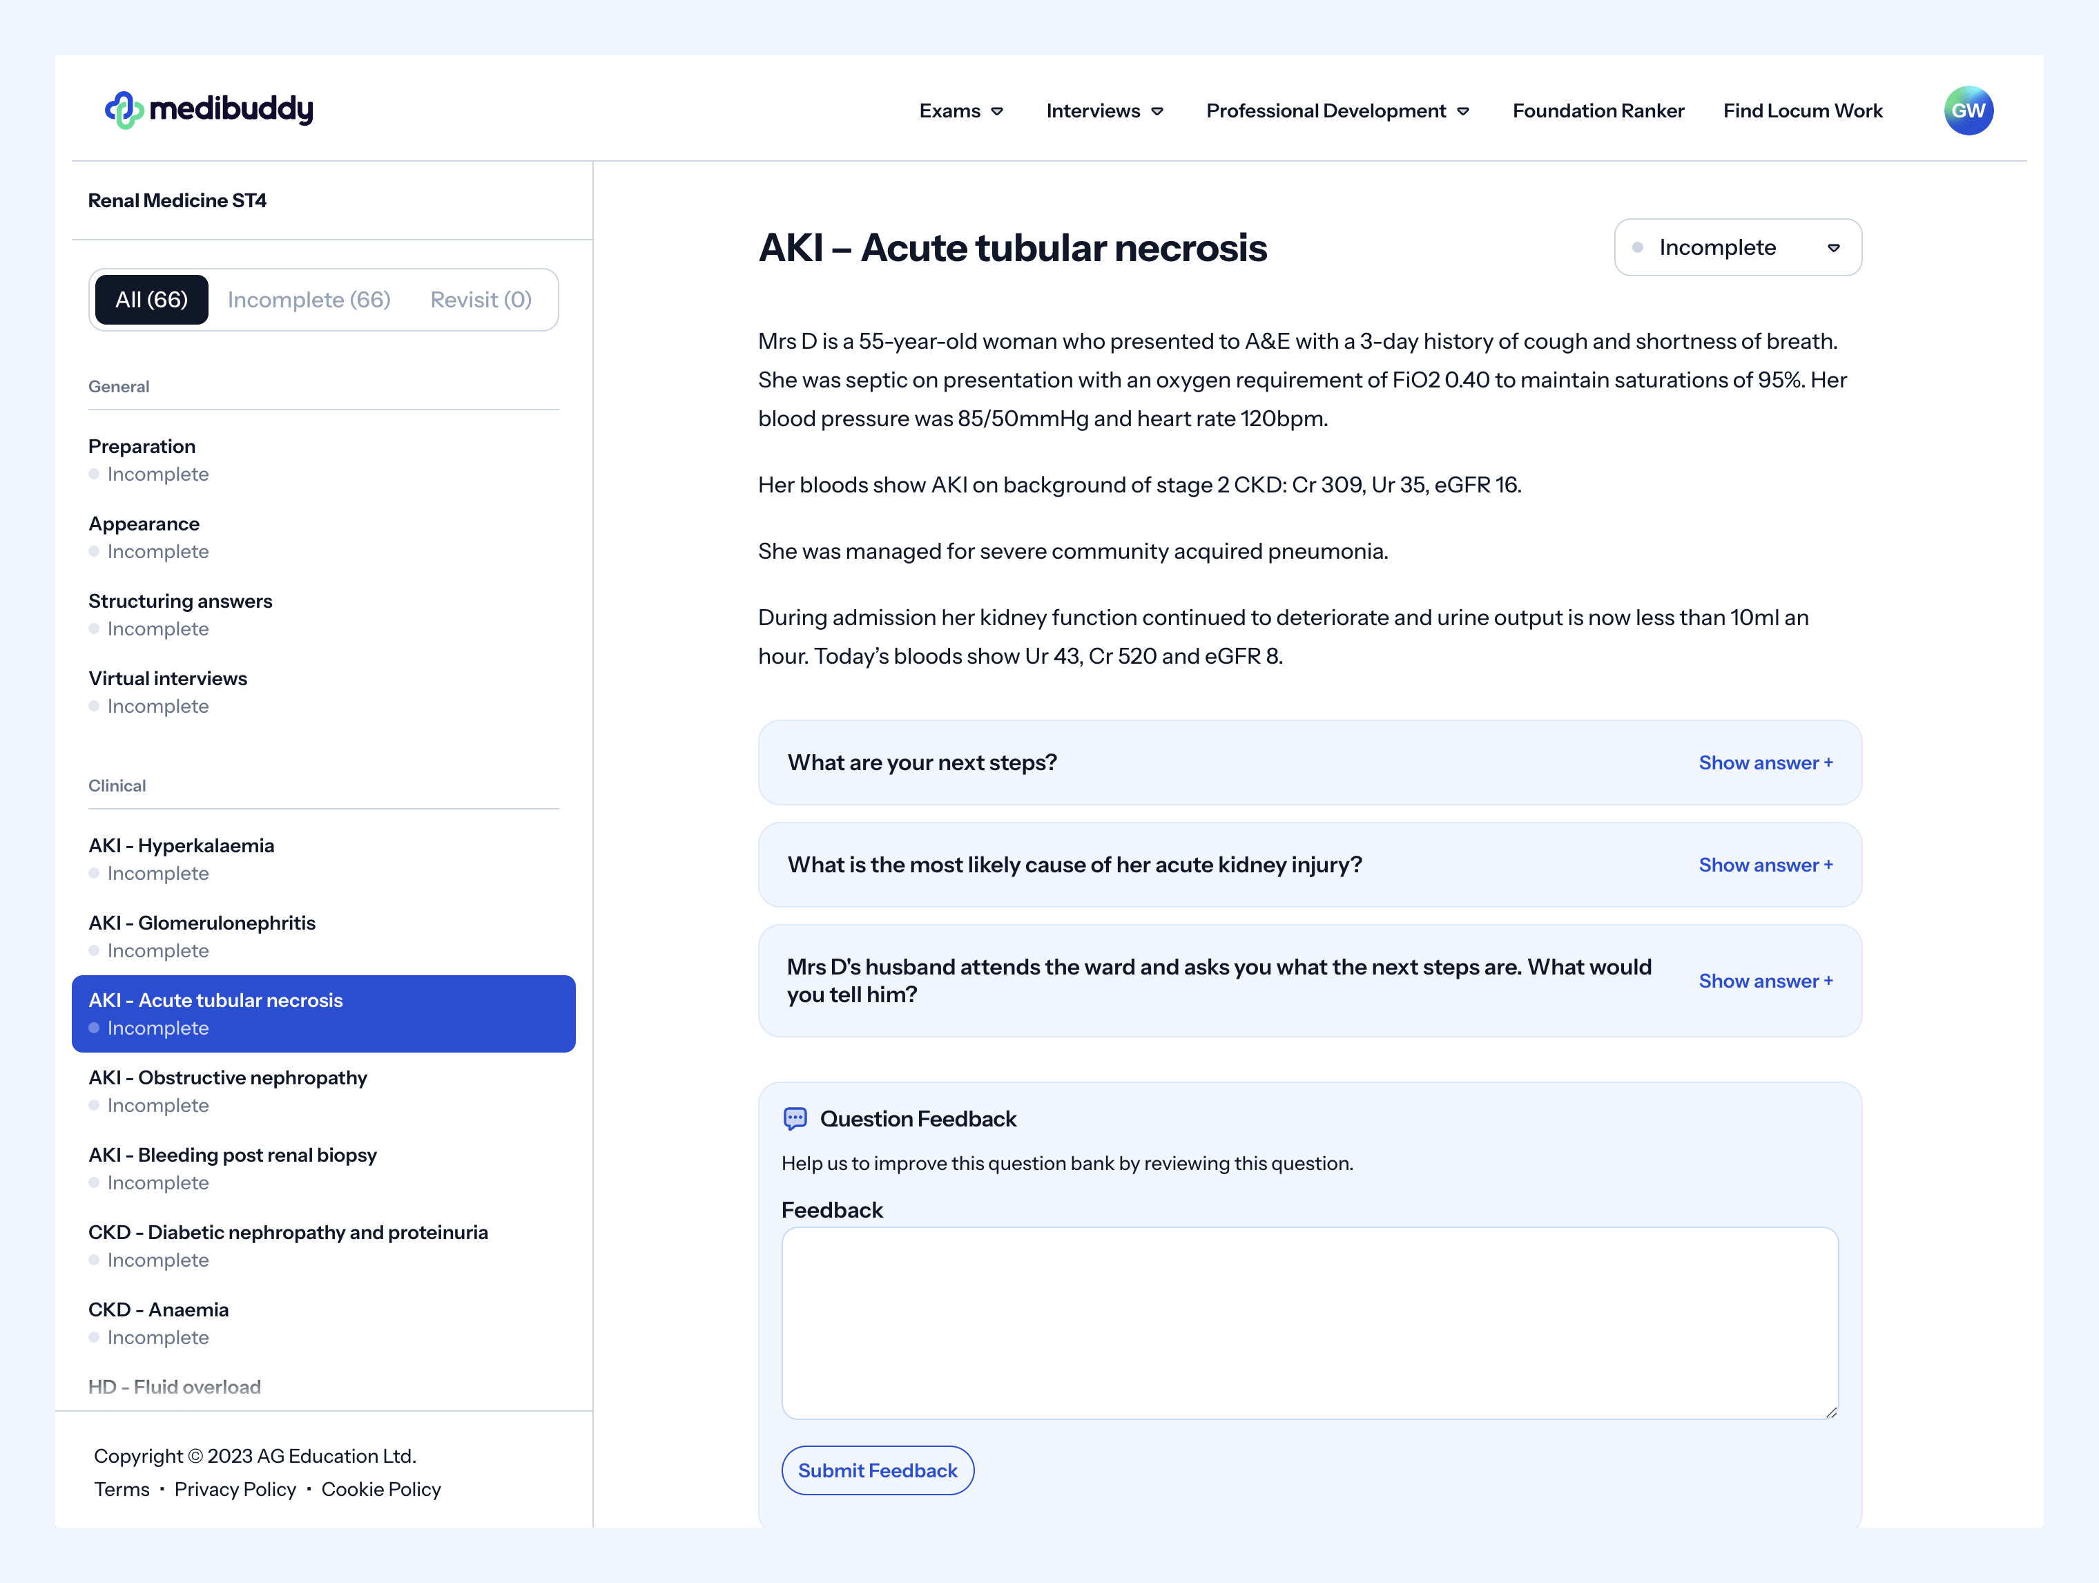Open CKD - Diabetic nephropathy and proteinuria
The image size is (2099, 1583).
(x=322, y=1246)
